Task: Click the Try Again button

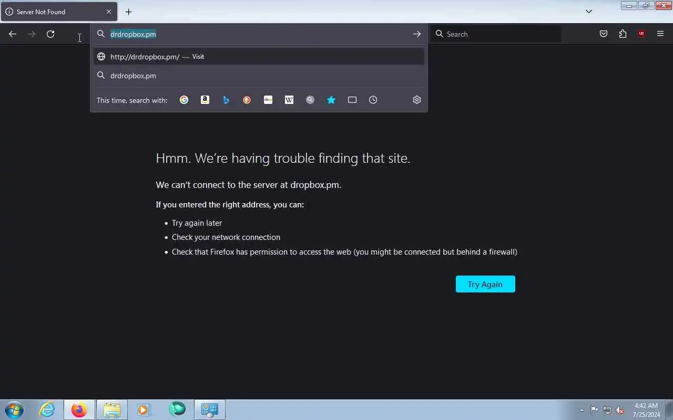Action: (x=485, y=284)
